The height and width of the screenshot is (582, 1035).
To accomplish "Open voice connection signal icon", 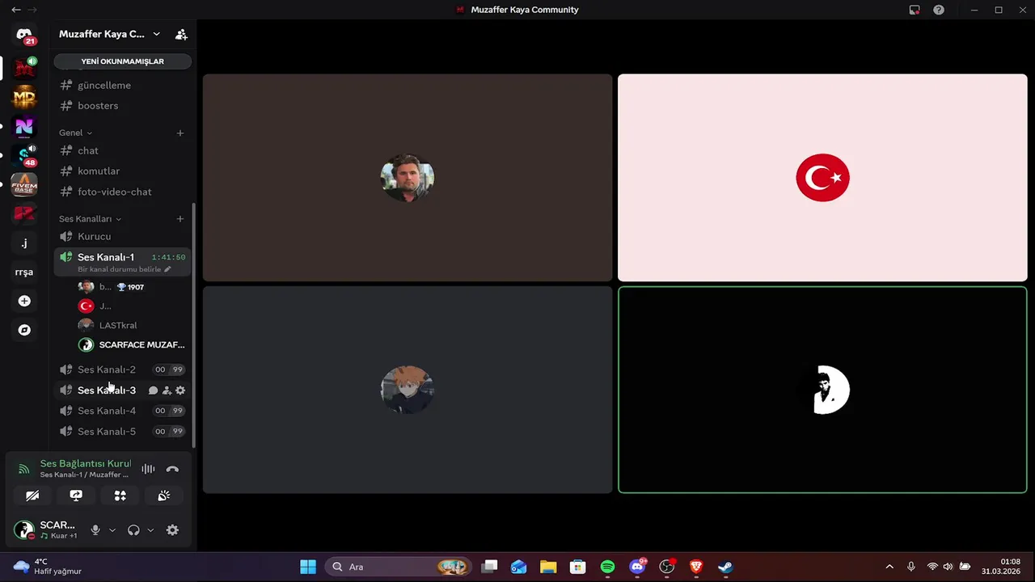I will (23, 469).
